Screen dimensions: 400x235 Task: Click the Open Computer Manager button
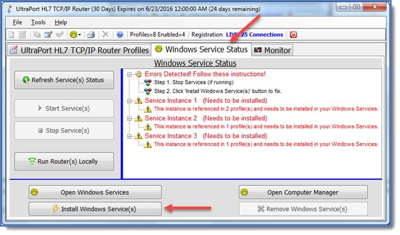pos(303,192)
